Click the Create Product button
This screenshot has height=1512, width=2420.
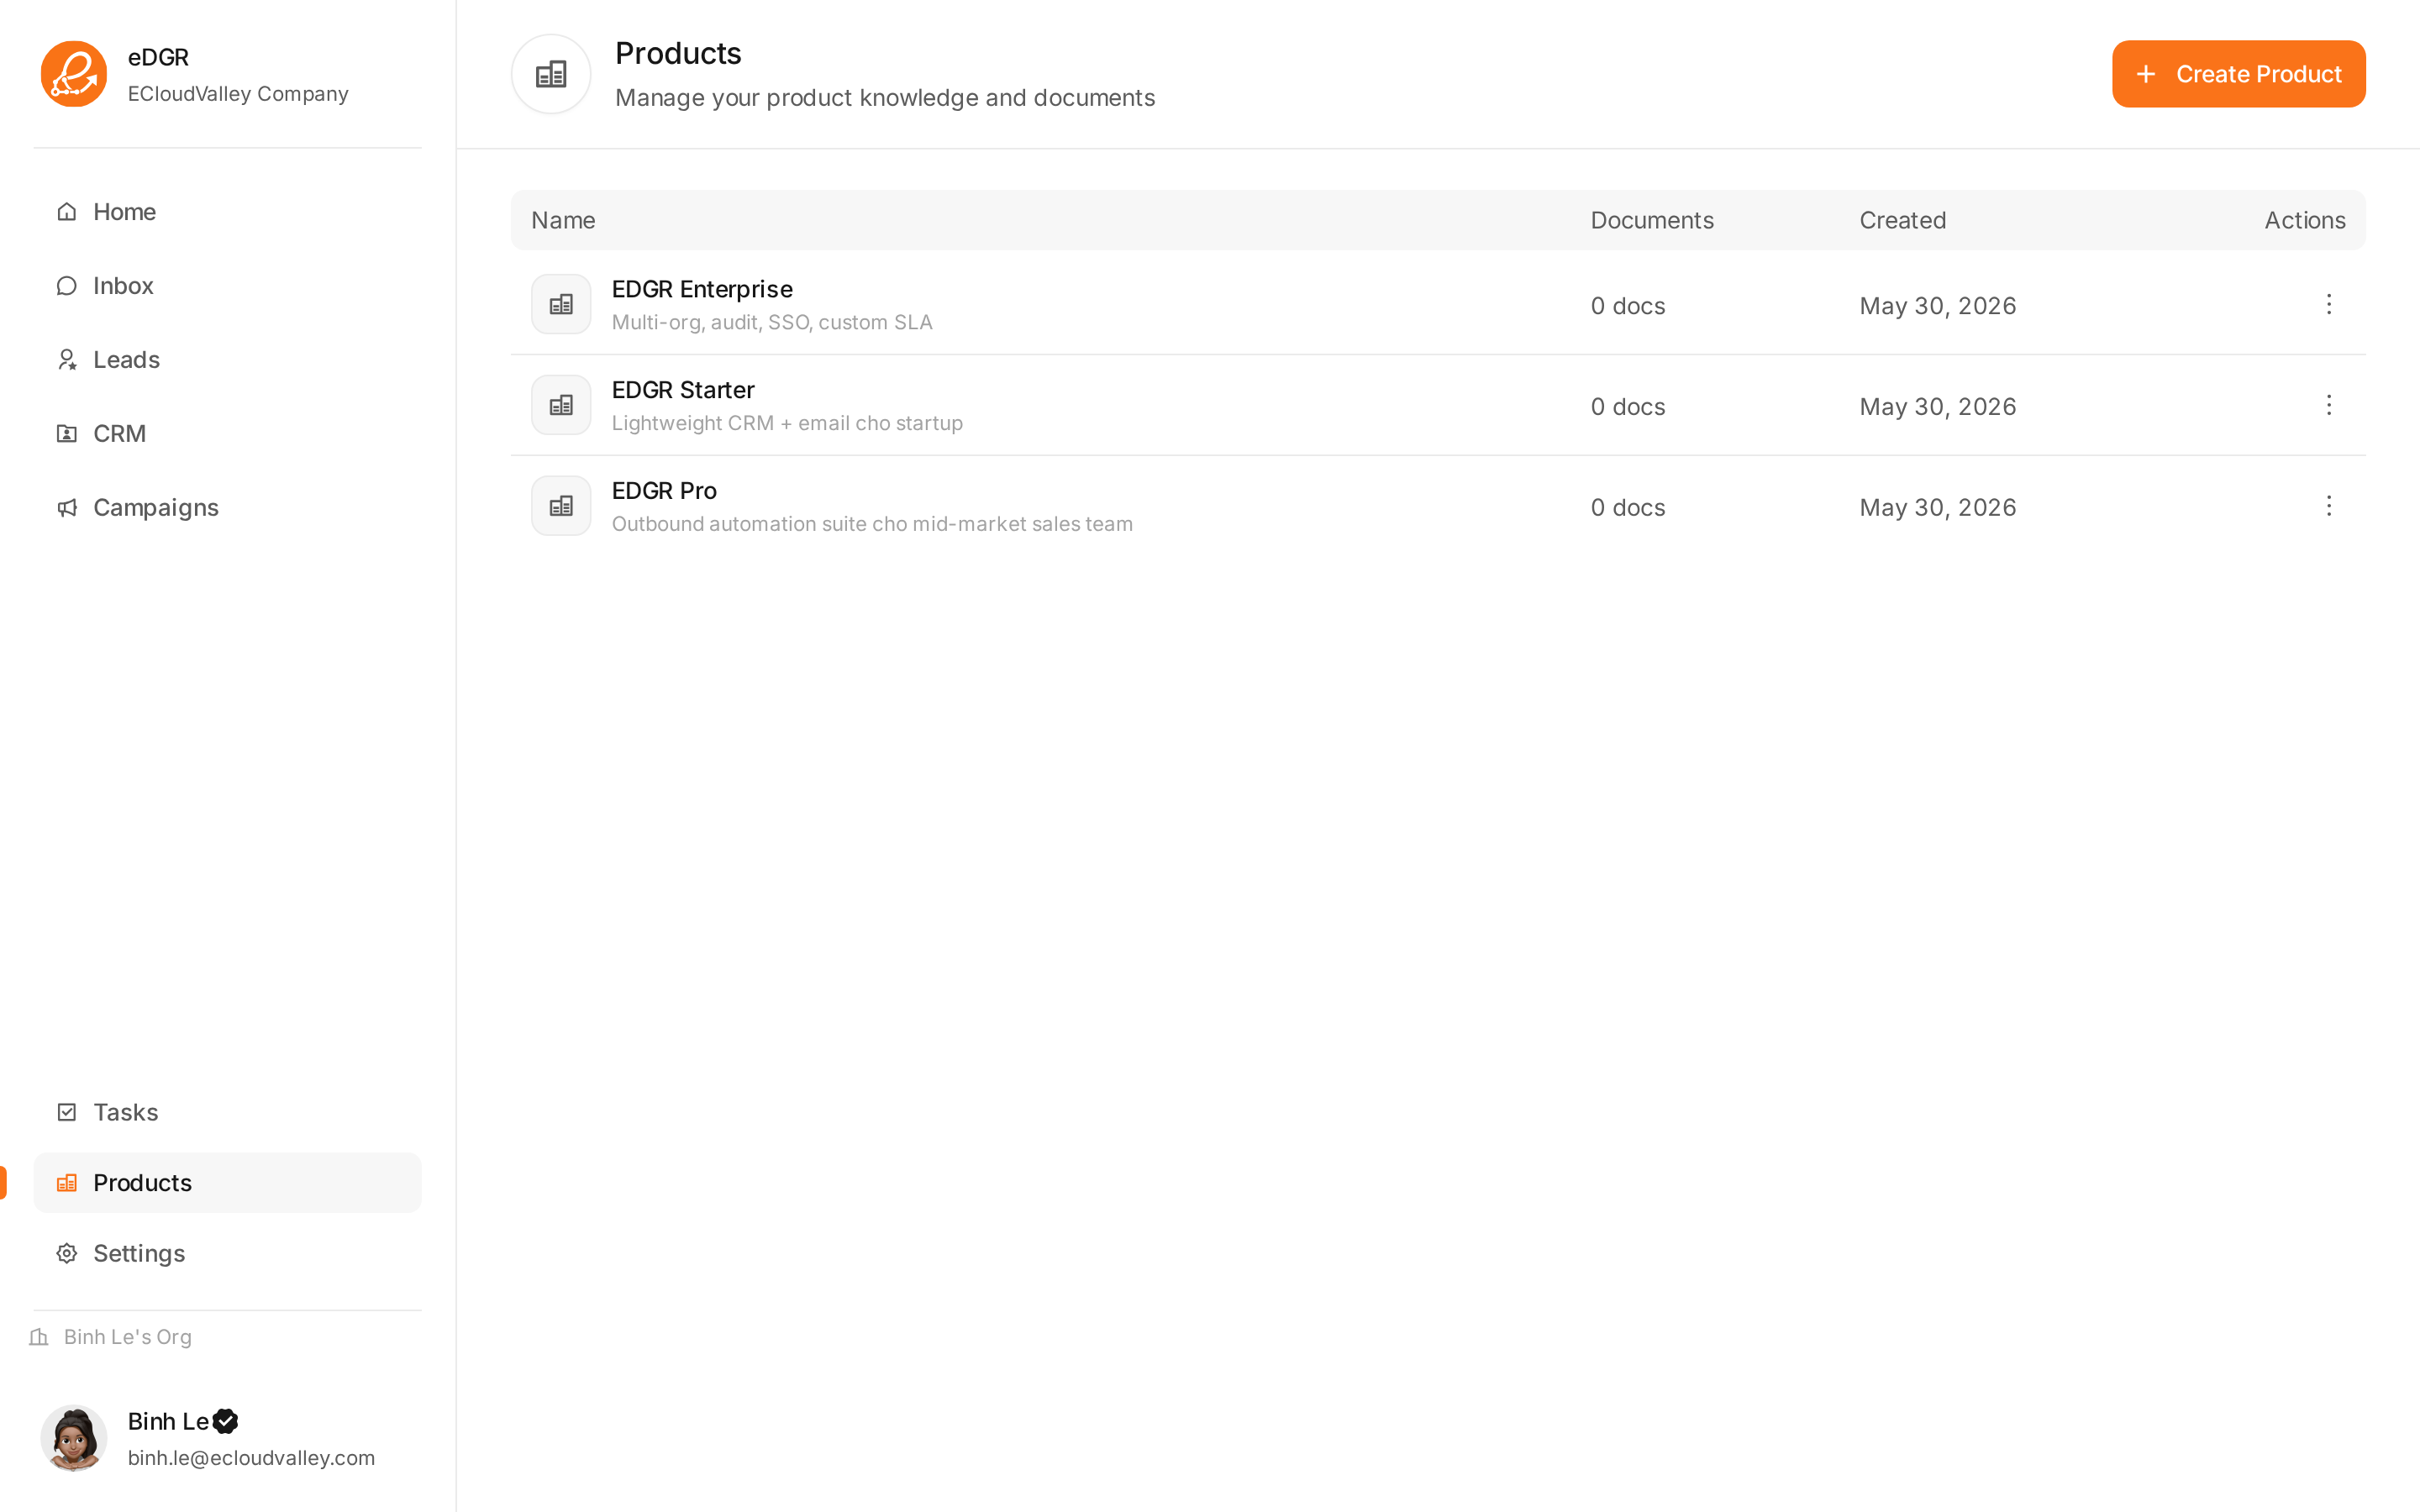tap(2238, 74)
